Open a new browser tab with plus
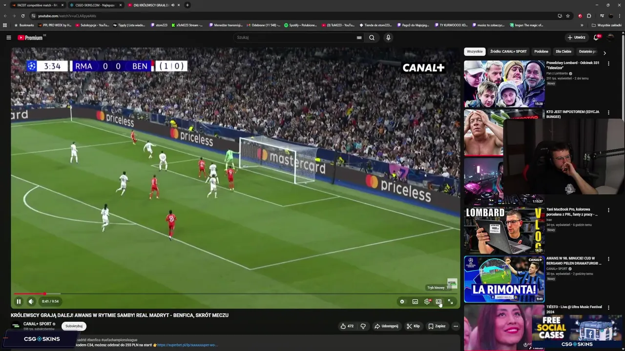 click(x=187, y=5)
